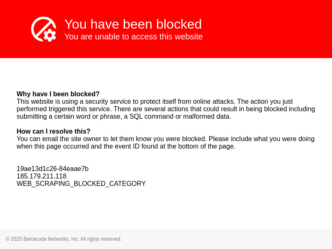
Task: Click the WEB_SCRAPING_BLOCKED_CATEGORY text
Action: coord(81,184)
